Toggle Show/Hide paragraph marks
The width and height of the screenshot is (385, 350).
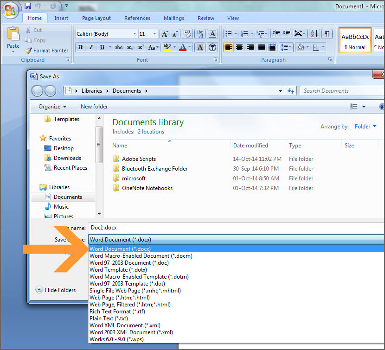(327, 34)
